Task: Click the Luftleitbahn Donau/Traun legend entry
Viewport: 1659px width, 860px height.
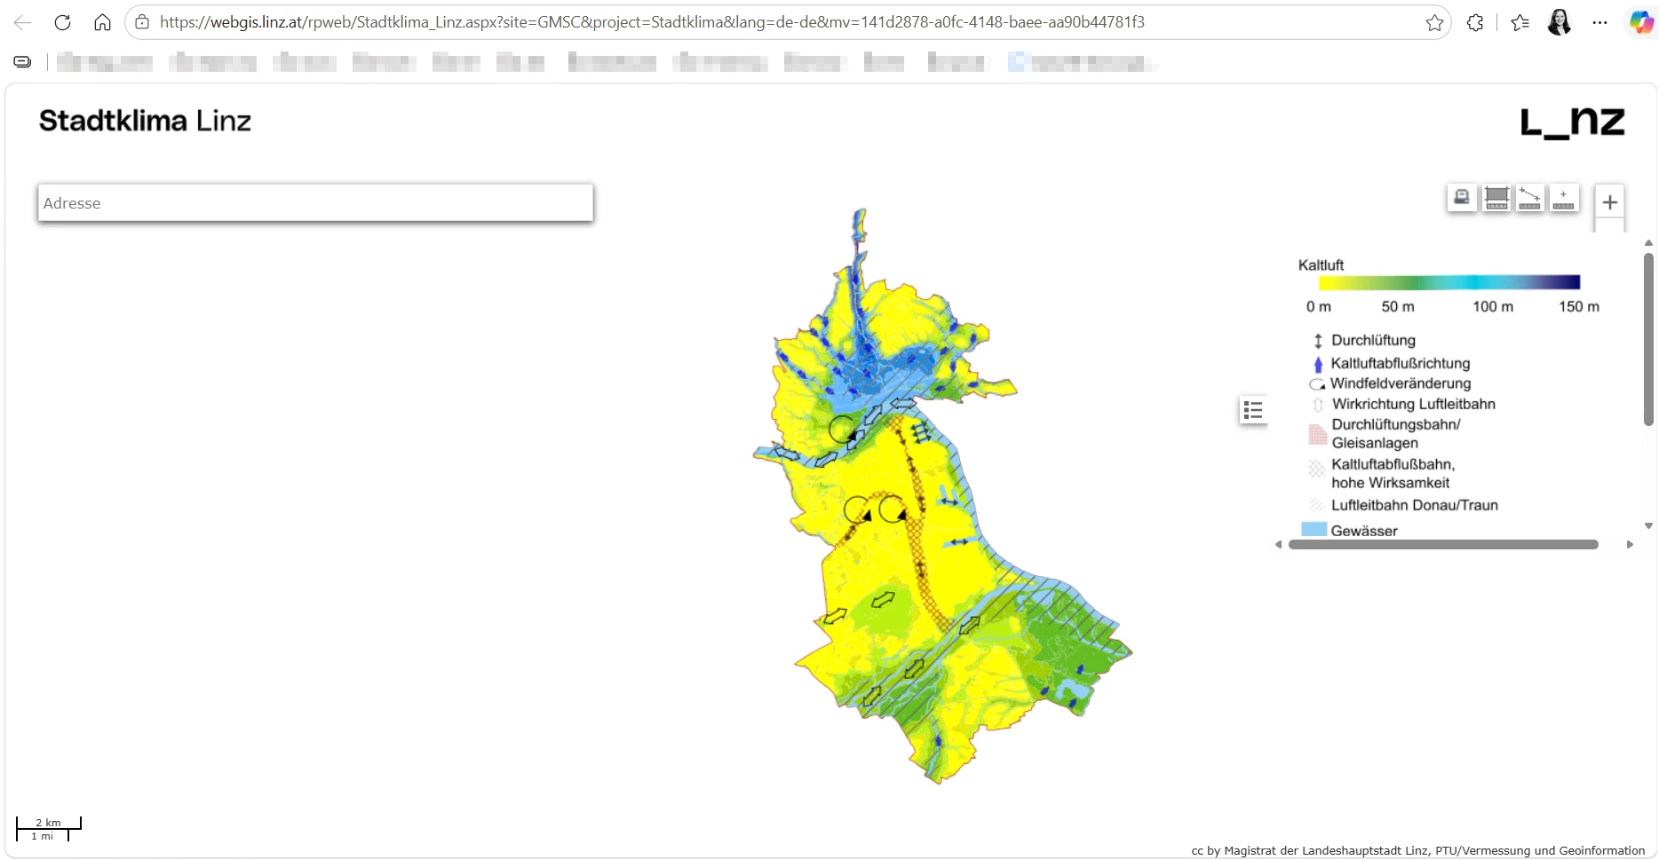Action: pyautogui.click(x=1415, y=506)
